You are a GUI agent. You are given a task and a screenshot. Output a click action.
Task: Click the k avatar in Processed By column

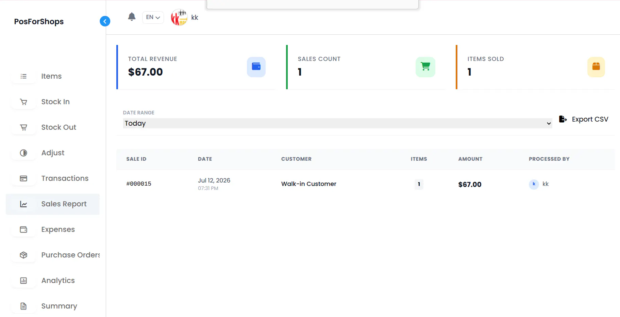534,184
